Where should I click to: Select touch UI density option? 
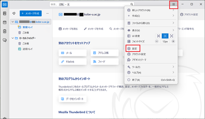[172, 36]
